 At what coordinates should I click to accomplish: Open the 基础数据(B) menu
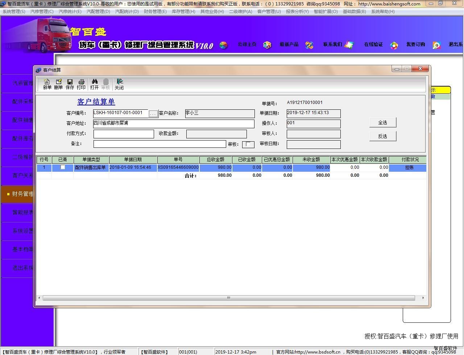[354, 12]
